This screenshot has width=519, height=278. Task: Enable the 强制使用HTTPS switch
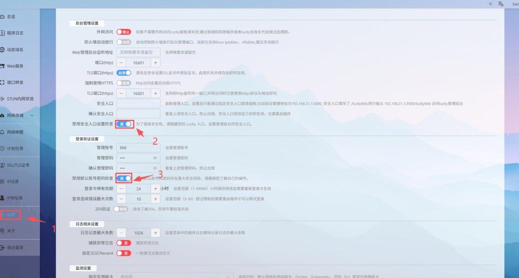pyautogui.click(x=124, y=83)
